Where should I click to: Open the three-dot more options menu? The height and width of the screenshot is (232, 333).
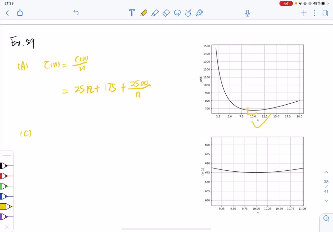click(314, 13)
